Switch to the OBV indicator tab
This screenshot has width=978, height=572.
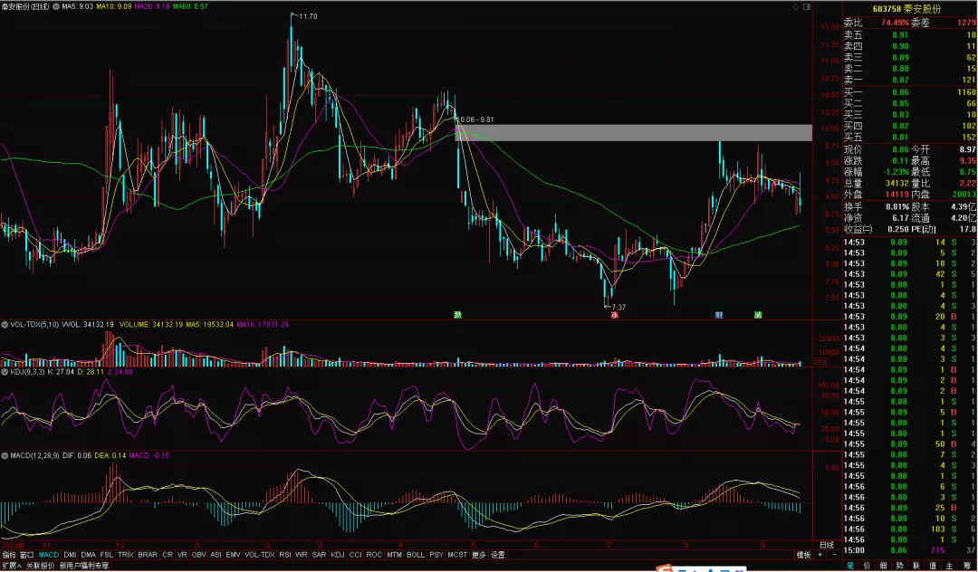tap(199, 555)
